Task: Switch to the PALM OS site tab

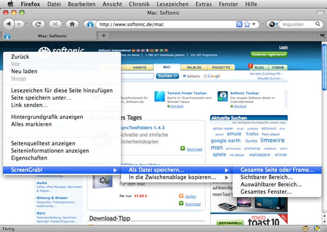Action: coord(194,68)
